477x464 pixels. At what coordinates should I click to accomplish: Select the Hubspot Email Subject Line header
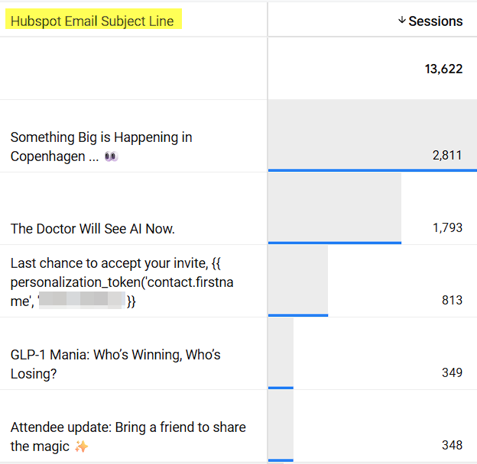coord(92,21)
